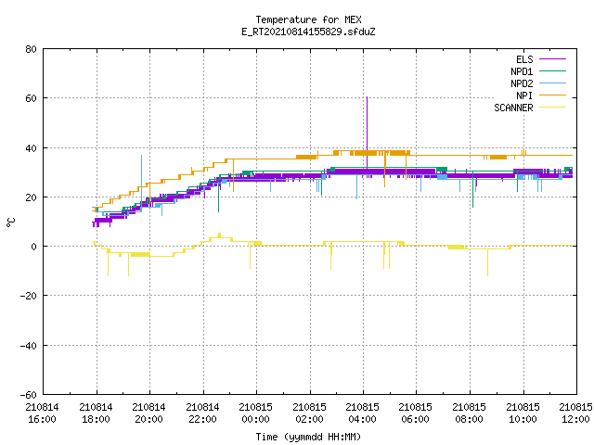Click the x-axis label 210815 08:00
This screenshot has height=445, width=594.
pyautogui.click(x=470, y=413)
